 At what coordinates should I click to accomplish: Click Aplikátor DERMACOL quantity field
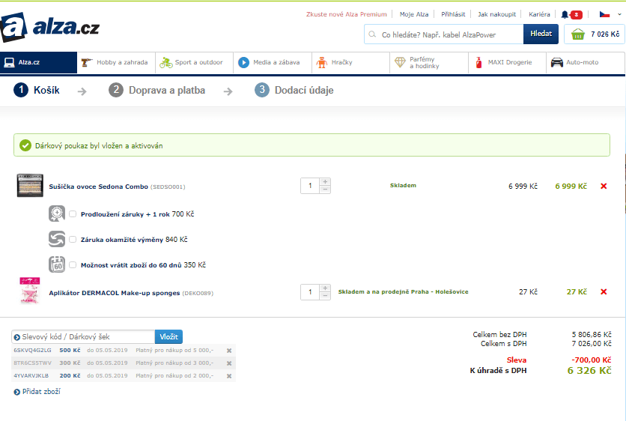coord(310,292)
